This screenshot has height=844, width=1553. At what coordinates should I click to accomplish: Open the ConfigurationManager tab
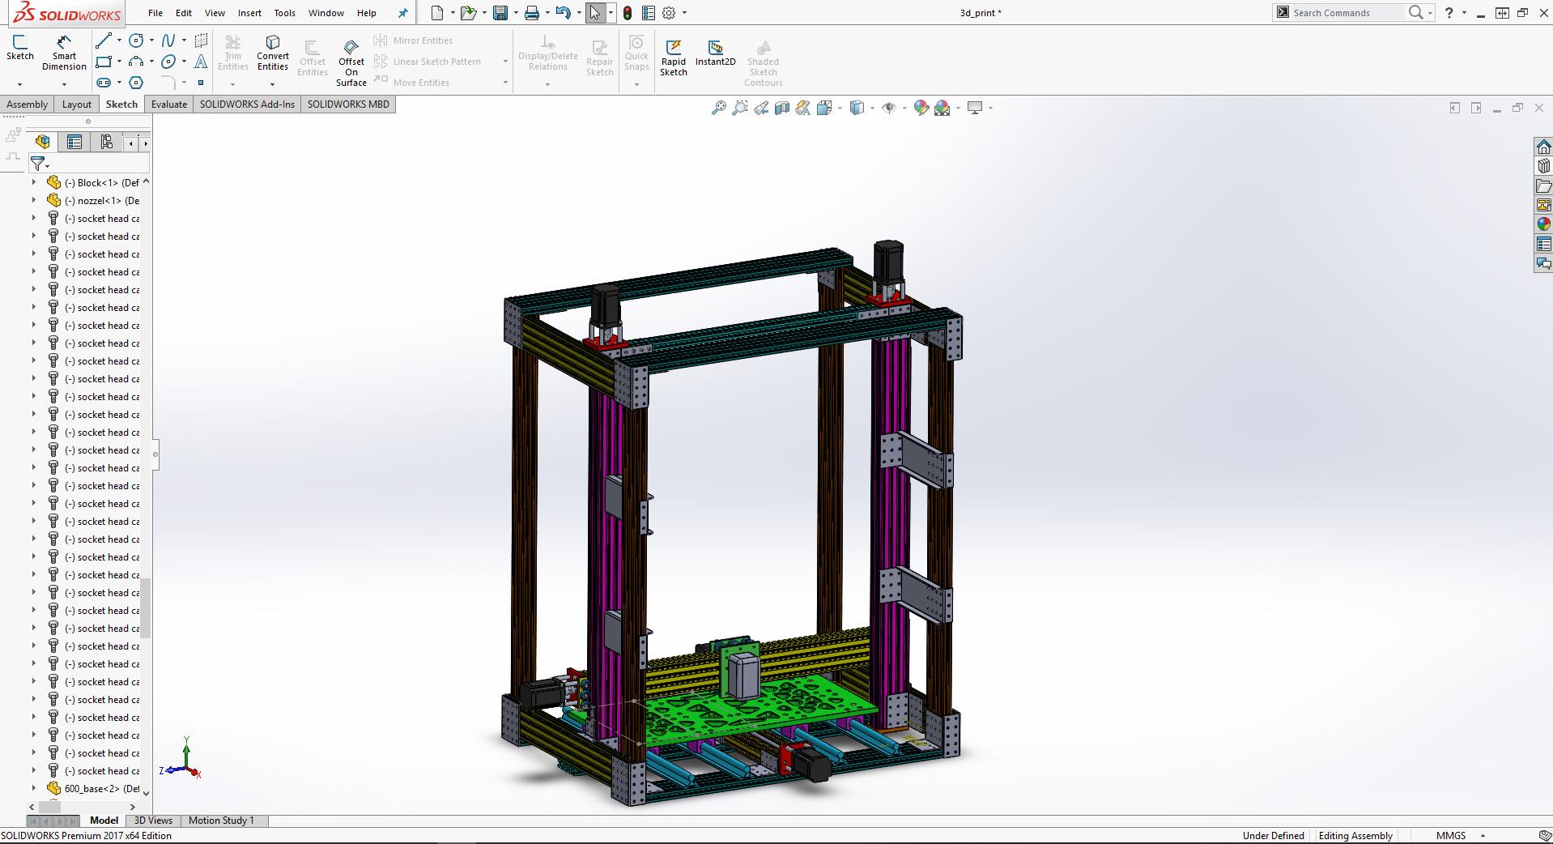pos(106,143)
